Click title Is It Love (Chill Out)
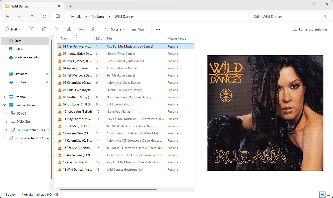The width and height of the screenshot is (333, 198). pyautogui.click(x=120, y=104)
